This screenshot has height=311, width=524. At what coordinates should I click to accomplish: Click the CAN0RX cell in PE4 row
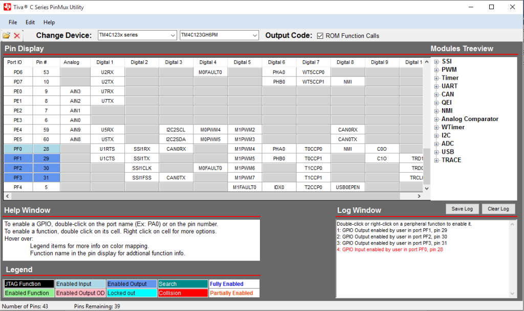tap(347, 130)
